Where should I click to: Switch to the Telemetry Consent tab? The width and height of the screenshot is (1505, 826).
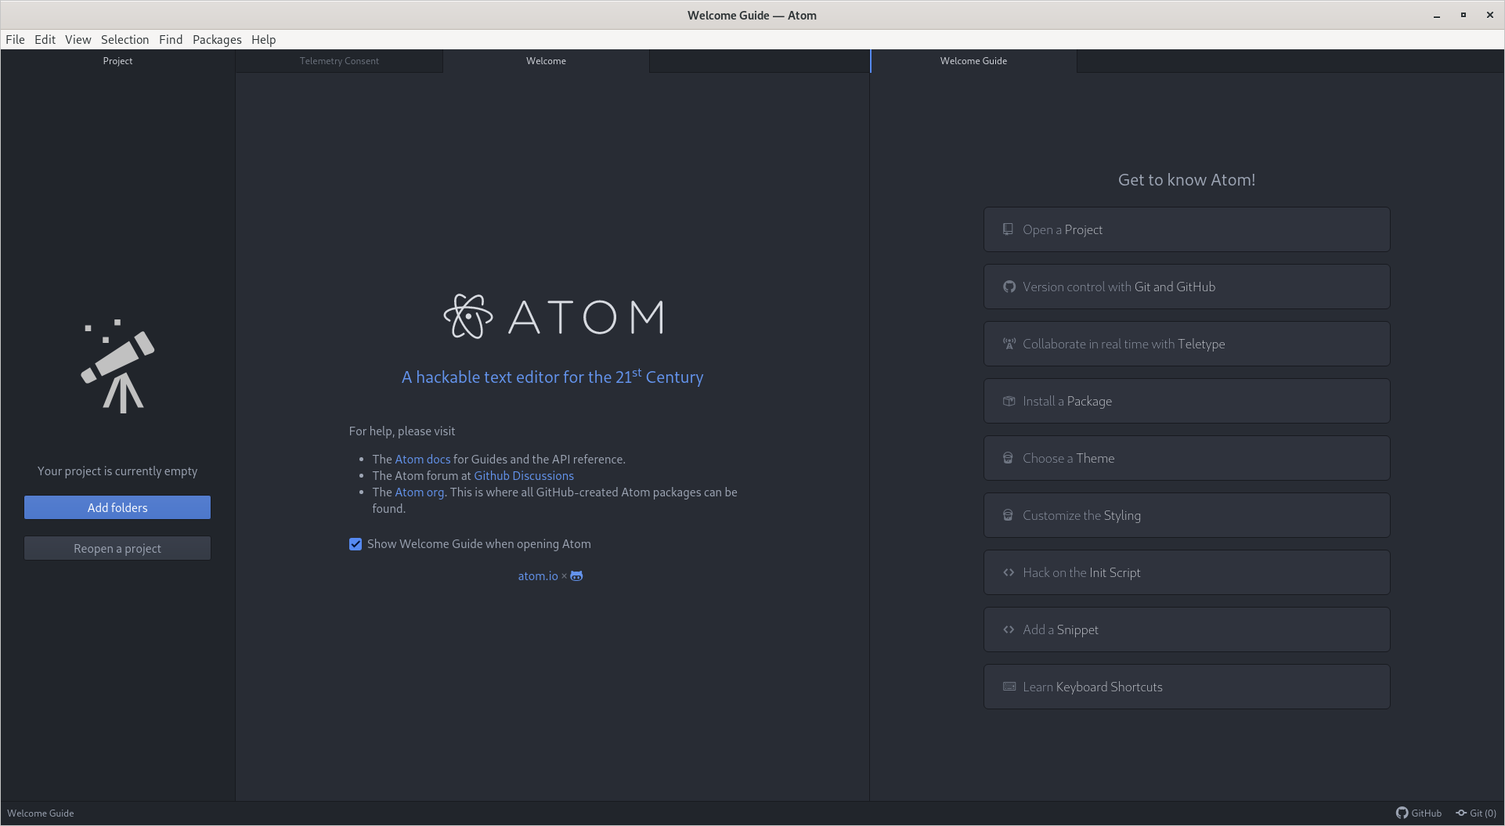[x=339, y=61]
